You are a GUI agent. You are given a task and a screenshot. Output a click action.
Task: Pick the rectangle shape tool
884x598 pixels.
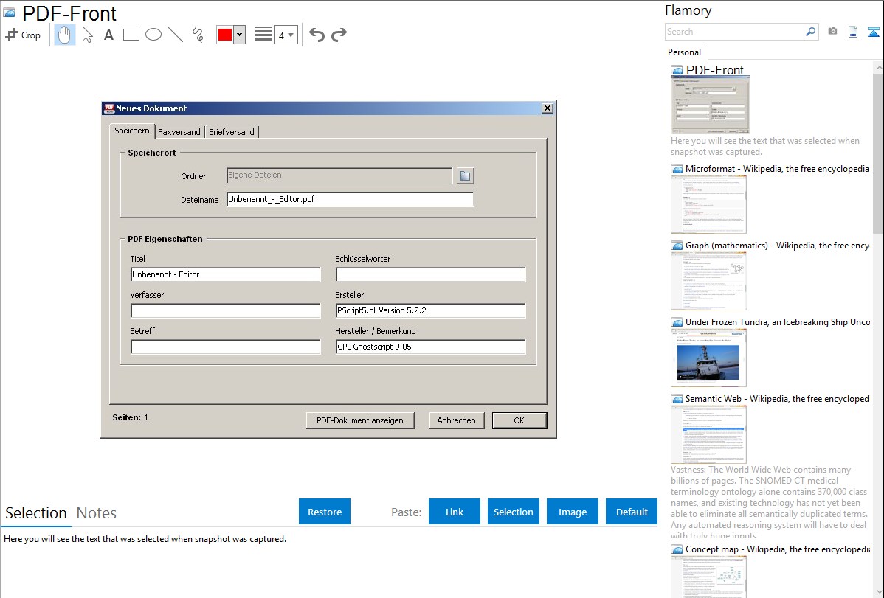coord(131,35)
